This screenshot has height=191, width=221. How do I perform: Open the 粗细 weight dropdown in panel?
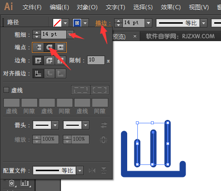coord(70,34)
